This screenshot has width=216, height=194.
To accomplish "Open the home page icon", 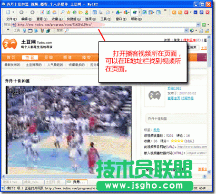I will (54, 12).
